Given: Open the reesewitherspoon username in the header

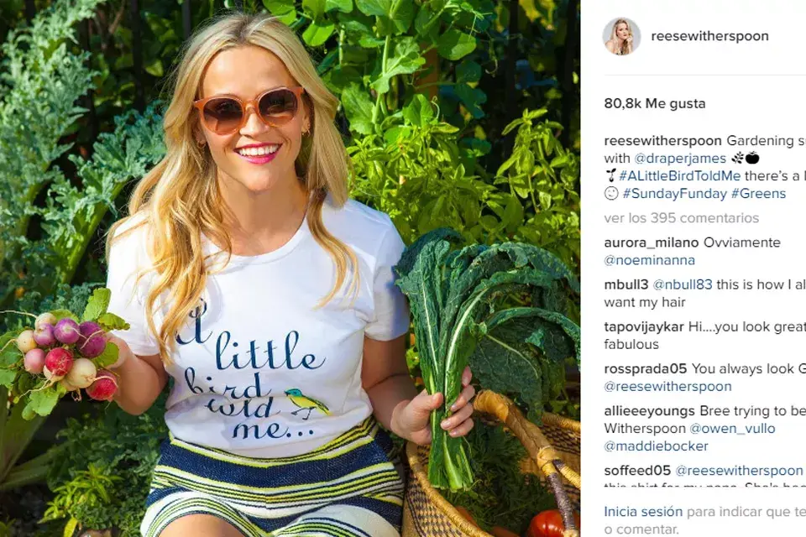Looking at the screenshot, I should click(x=709, y=36).
